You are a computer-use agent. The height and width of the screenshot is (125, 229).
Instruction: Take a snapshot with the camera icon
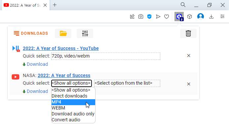click(x=141, y=17)
